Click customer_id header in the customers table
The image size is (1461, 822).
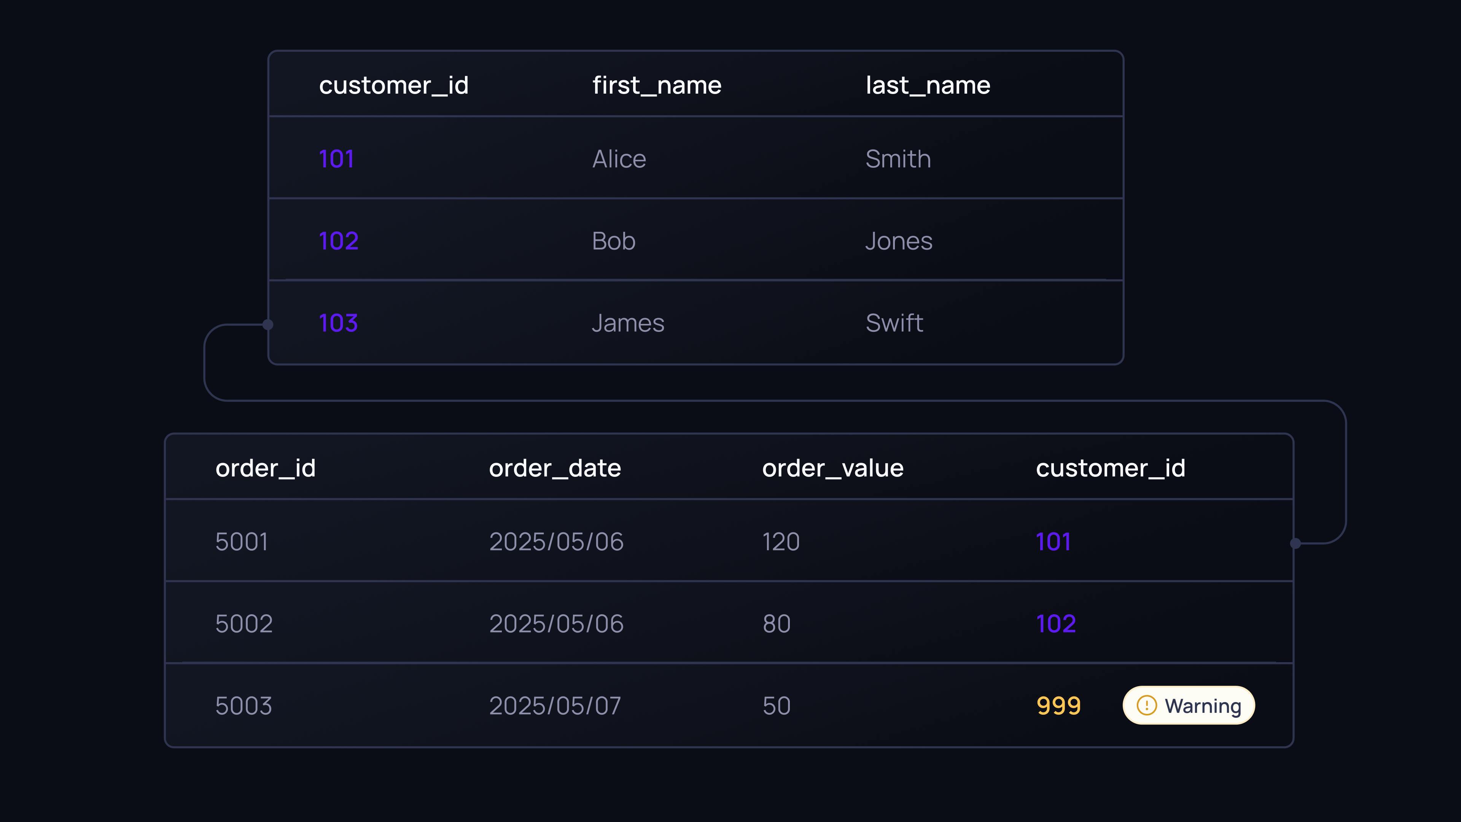394,85
